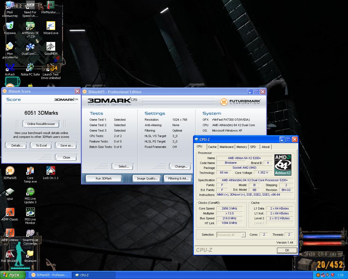348x279 pixels.
Task: Switch to the Cache tab in CPU-Z
Action: 212,147
